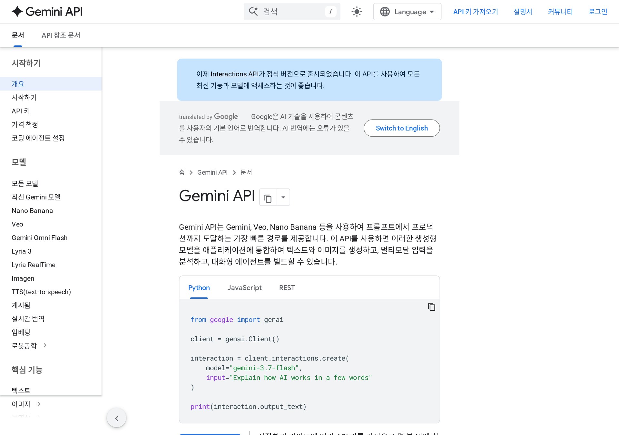Open Lyria 3 sidebar item
Image resolution: width=619 pixels, height=435 pixels.
(22, 251)
